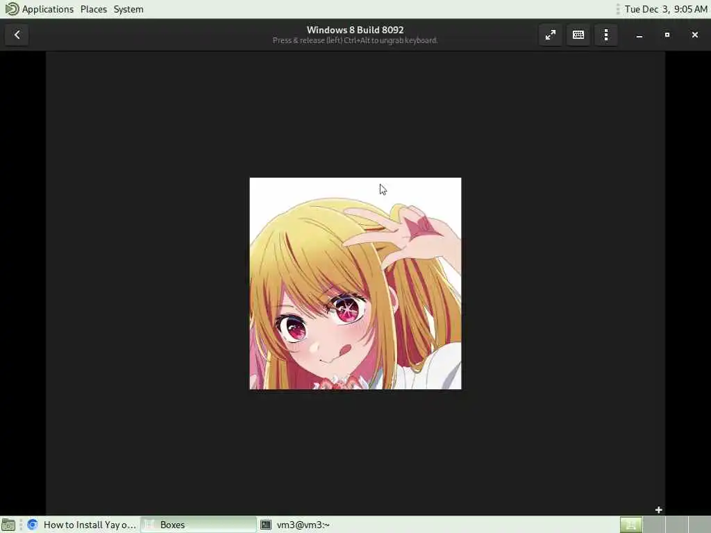Click the date and time clock
Viewport: 711px width, 533px height.
(666, 9)
